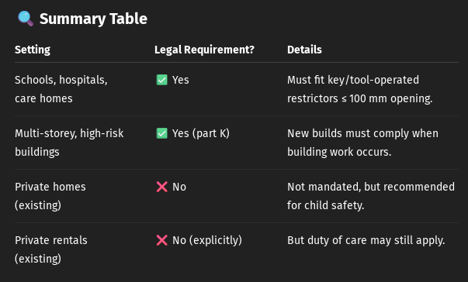Click the Yes (part K) text

coord(201,133)
